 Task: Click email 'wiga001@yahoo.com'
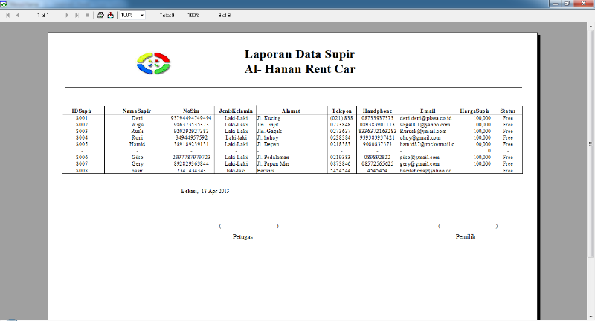(425, 125)
